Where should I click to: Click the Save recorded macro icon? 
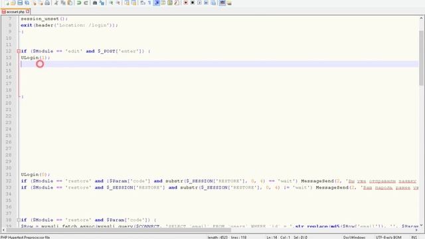pos(213,3)
